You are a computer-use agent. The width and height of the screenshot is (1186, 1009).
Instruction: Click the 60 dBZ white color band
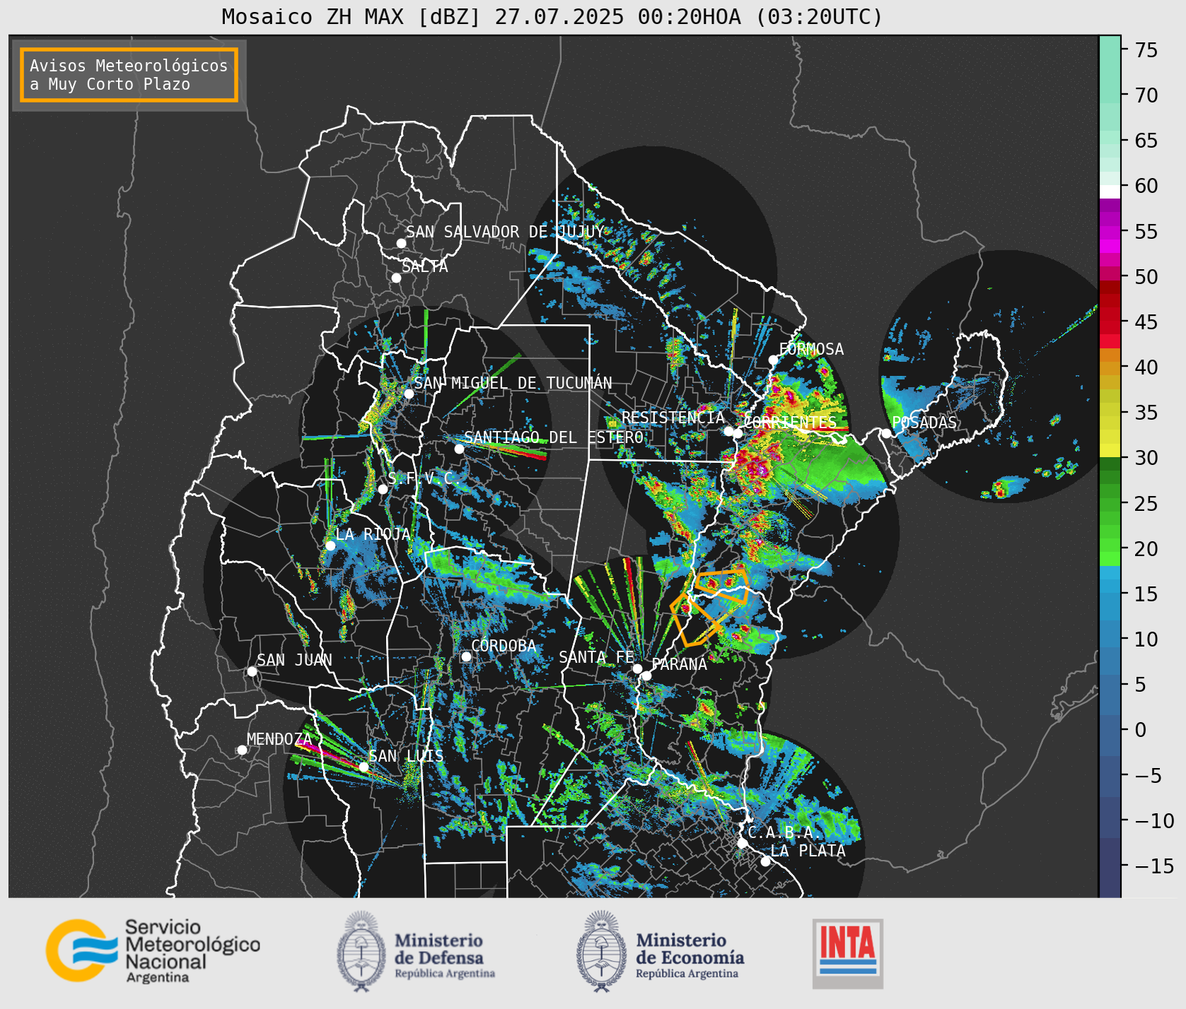(1110, 191)
